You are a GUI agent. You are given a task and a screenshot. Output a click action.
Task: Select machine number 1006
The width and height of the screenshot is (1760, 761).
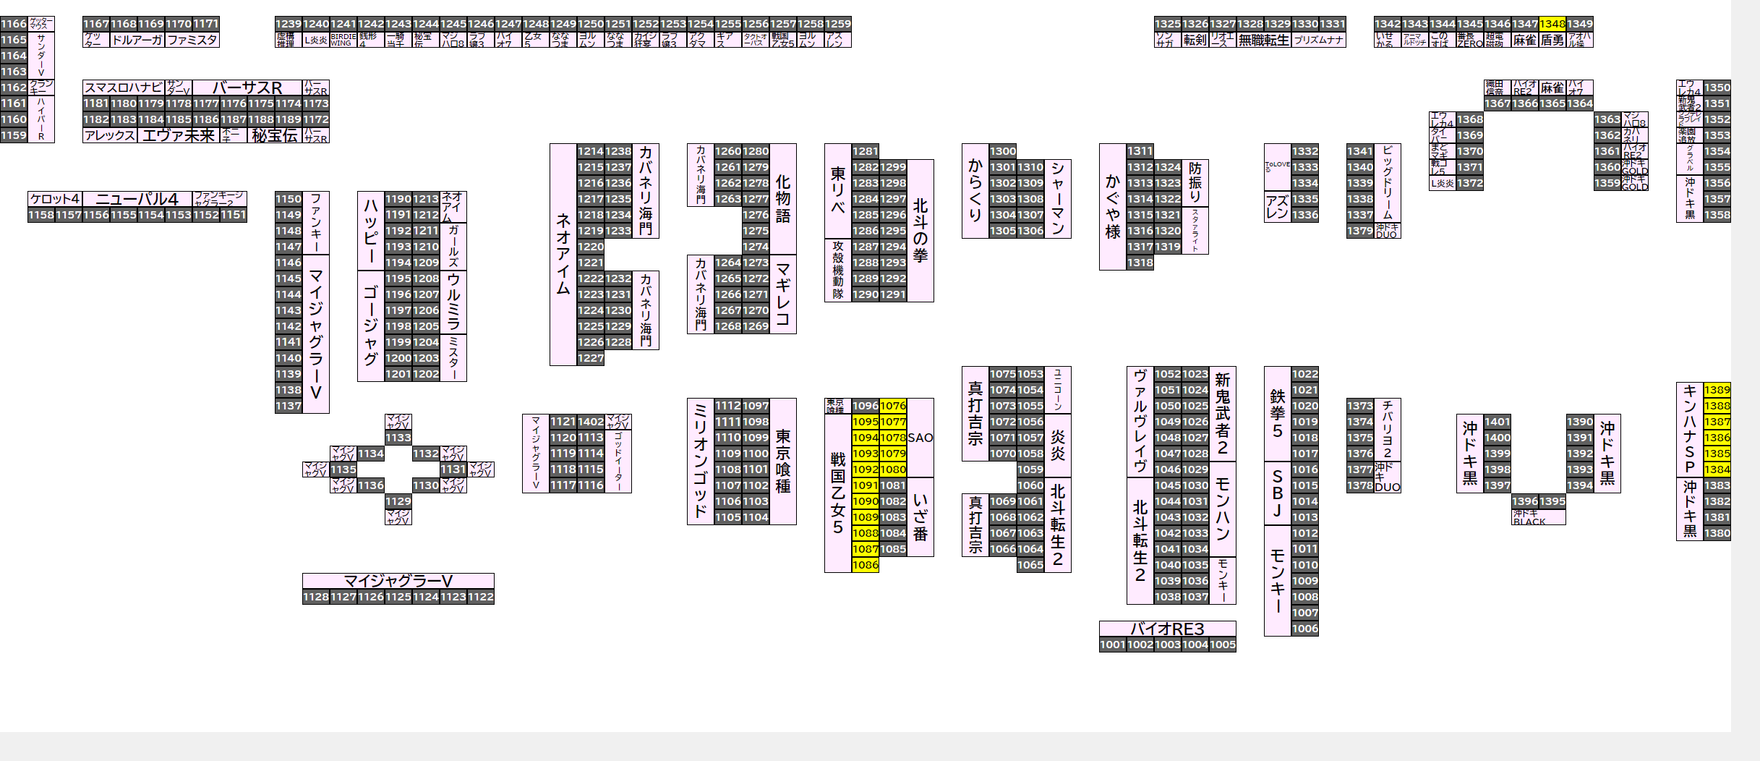click(x=1305, y=629)
